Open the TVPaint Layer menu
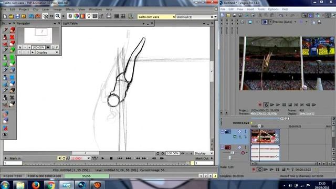The height and width of the screenshot is (189, 336). tap(46, 9)
